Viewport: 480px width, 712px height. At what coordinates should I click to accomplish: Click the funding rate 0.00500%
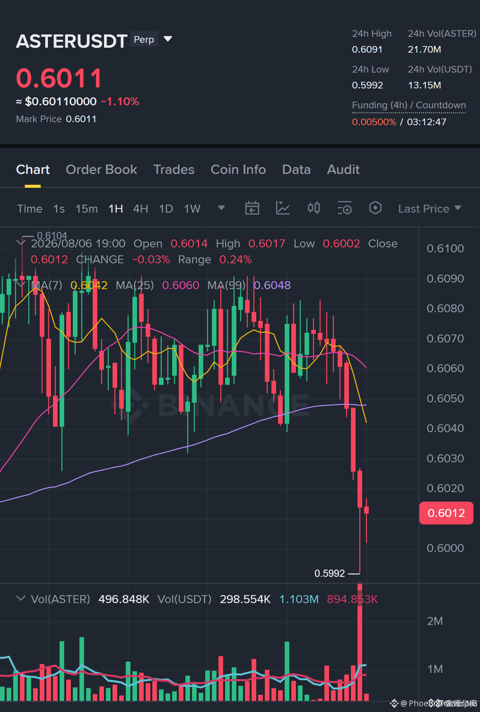coord(374,122)
